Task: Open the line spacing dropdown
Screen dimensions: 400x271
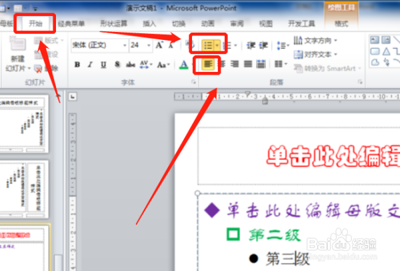Action: click(283, 45)
